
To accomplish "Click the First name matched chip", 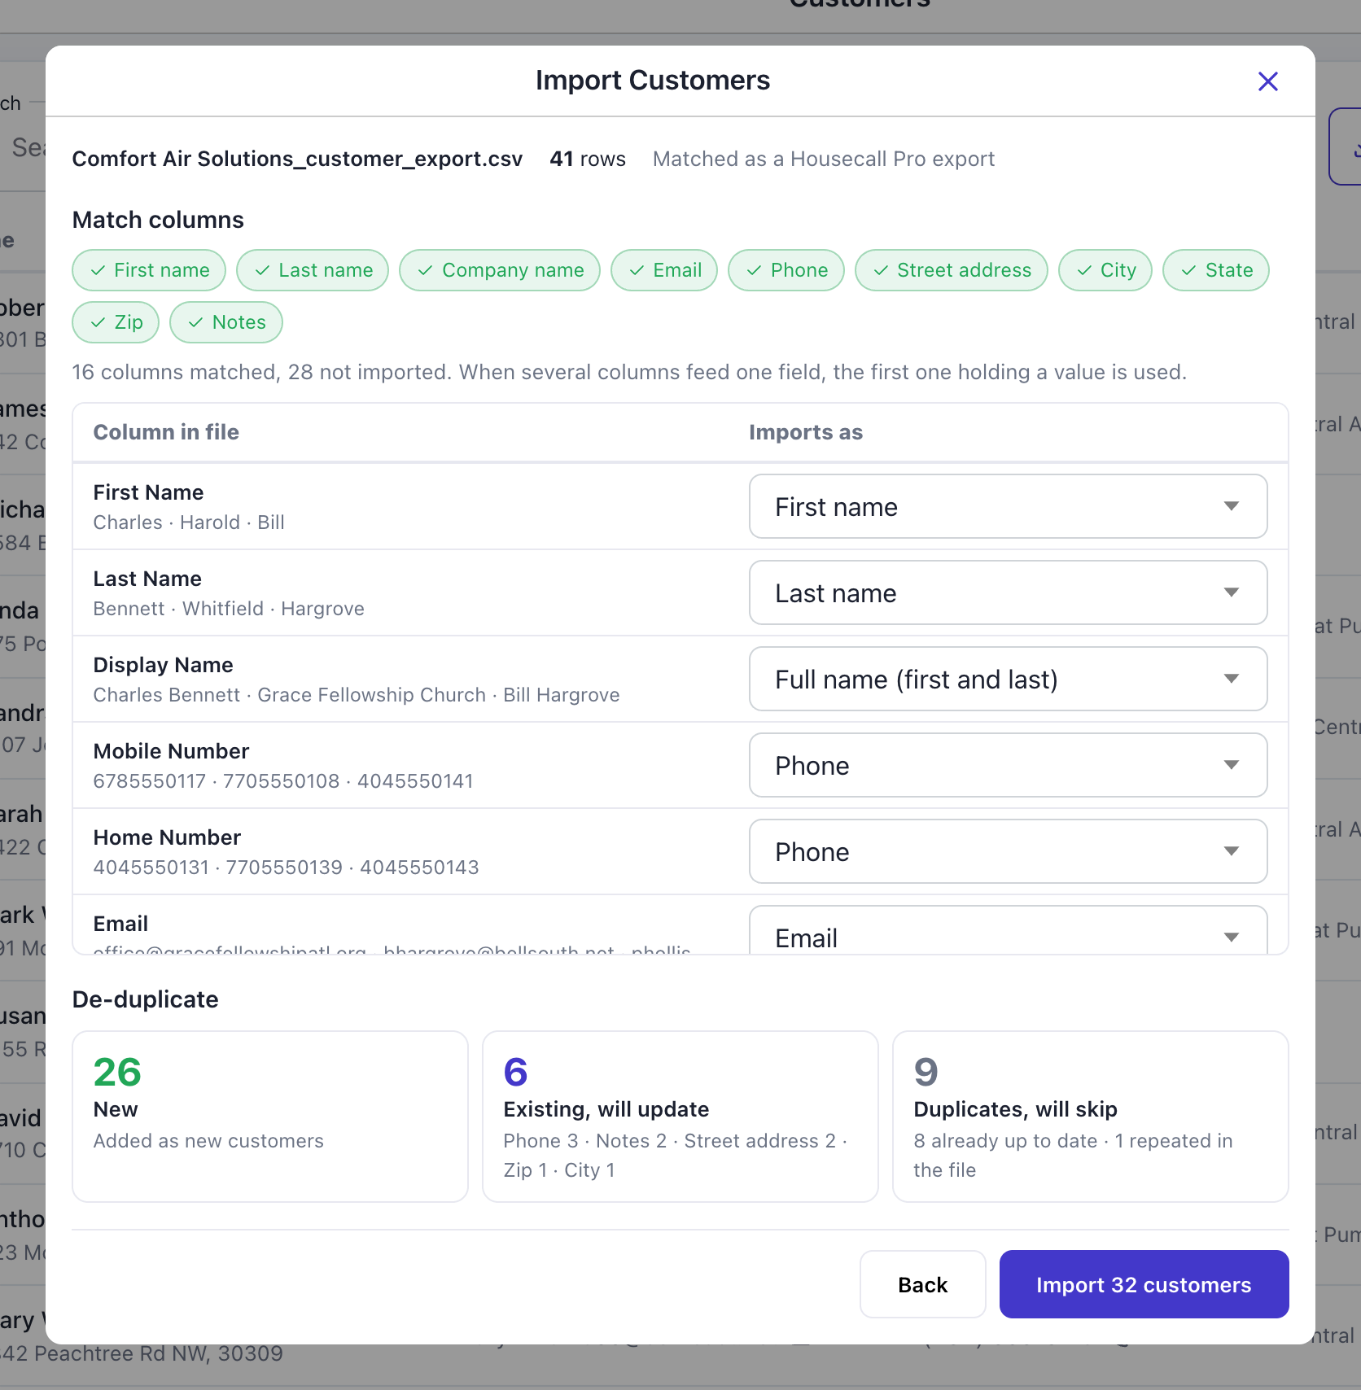I will (149, 270).
